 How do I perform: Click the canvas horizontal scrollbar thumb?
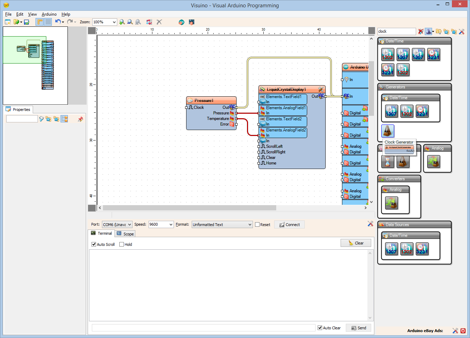pyautogui.click(x=189, y=208)
